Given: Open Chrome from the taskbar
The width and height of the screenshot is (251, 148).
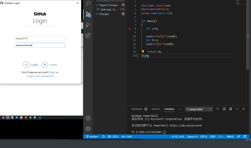Looking at the screenshot, I should tap(3, 118).
